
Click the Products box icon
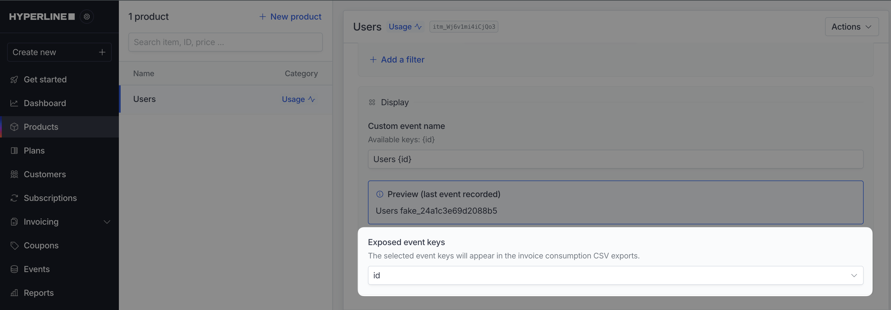pyautogui.click(x=14, y=127)
